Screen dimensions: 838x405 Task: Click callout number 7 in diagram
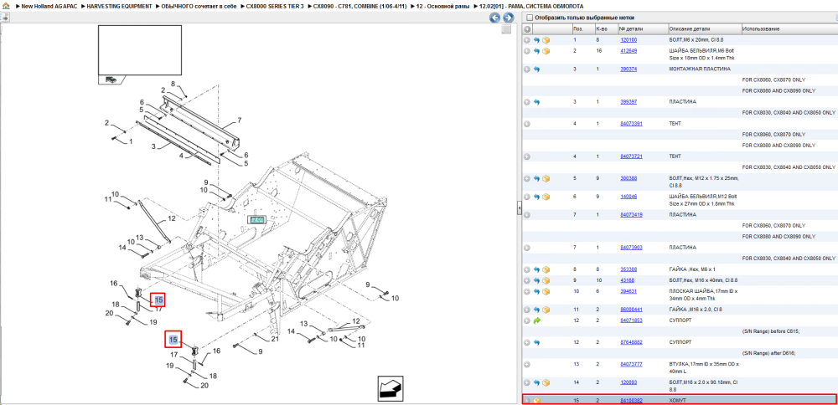pos(240,120)
